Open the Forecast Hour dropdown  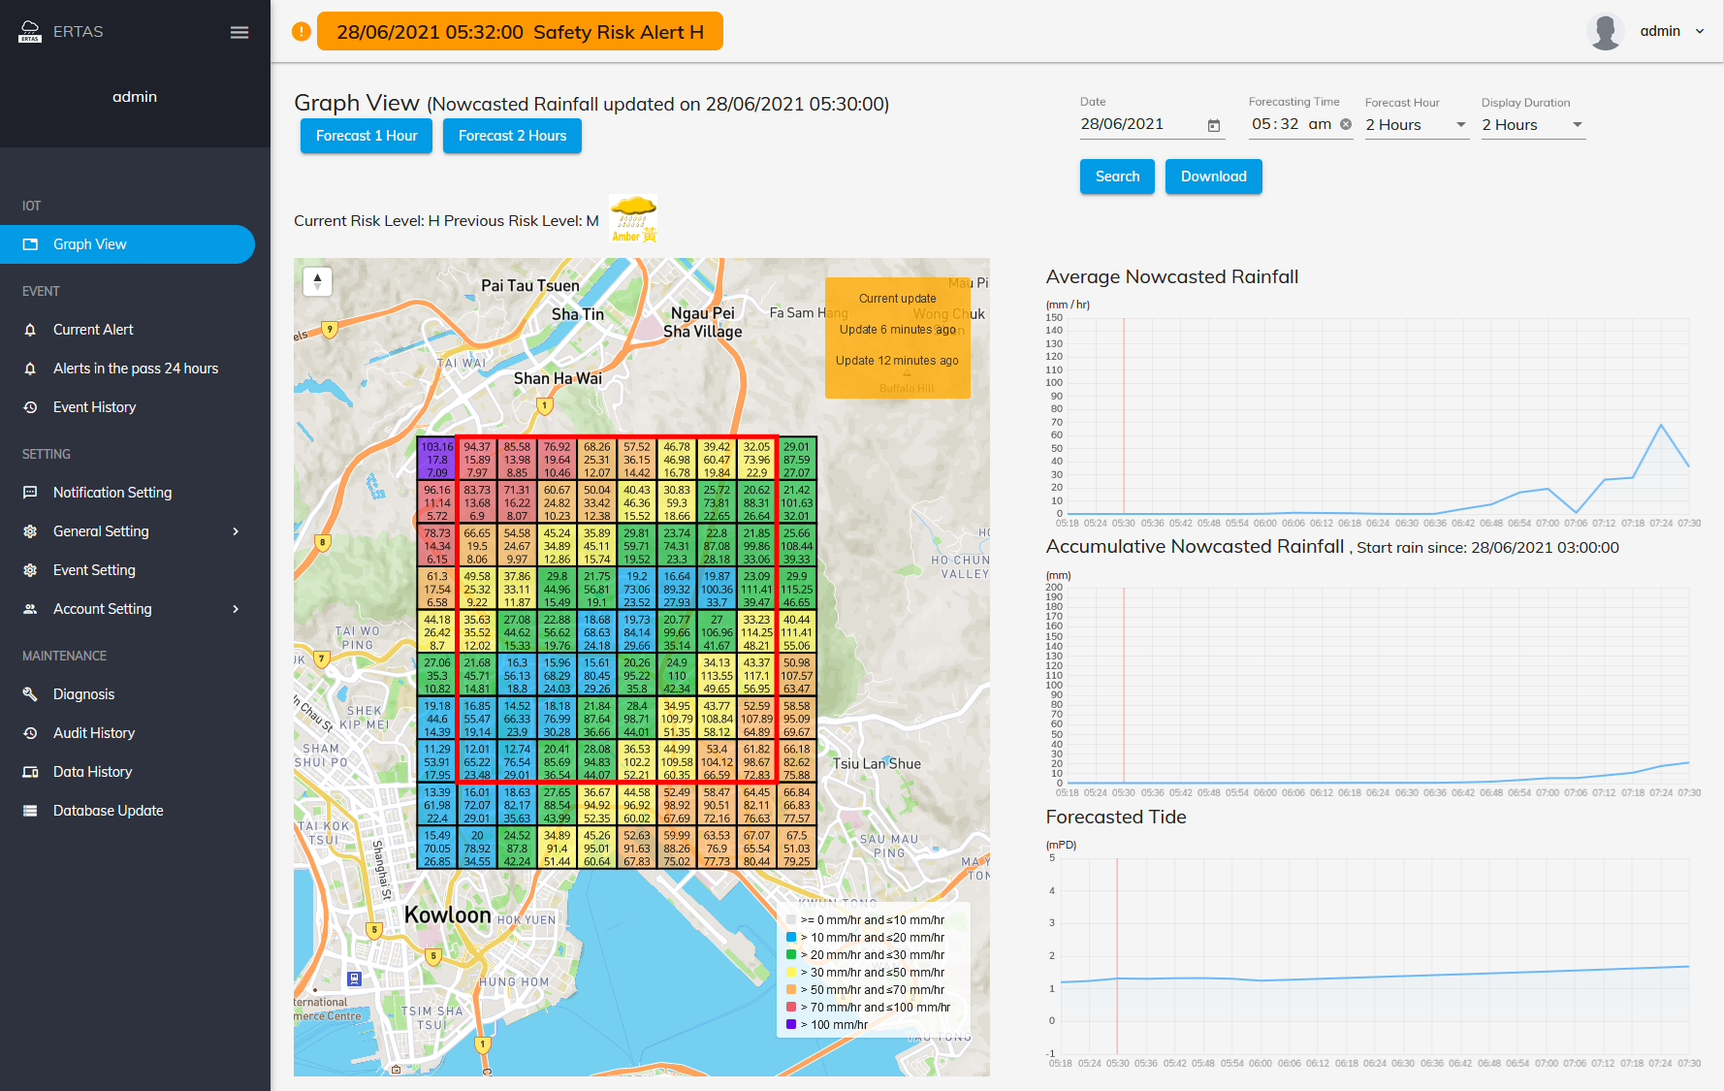point(1417,125)
